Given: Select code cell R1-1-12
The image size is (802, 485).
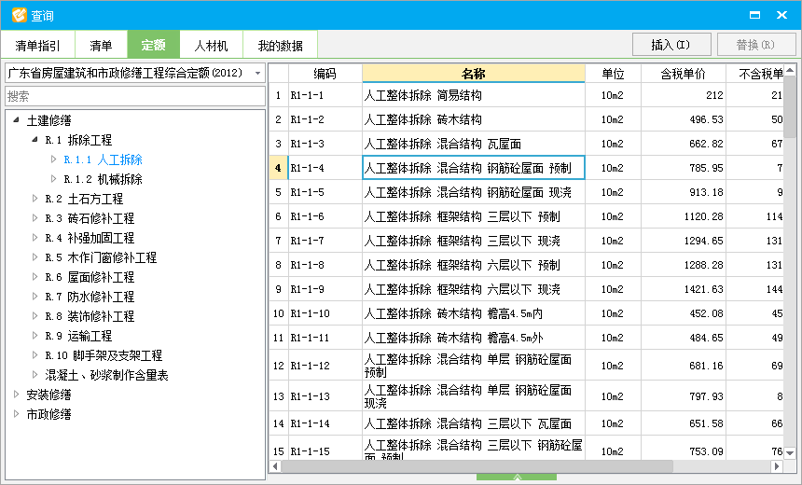Looking at the screenshot, I should pos(325,366).
